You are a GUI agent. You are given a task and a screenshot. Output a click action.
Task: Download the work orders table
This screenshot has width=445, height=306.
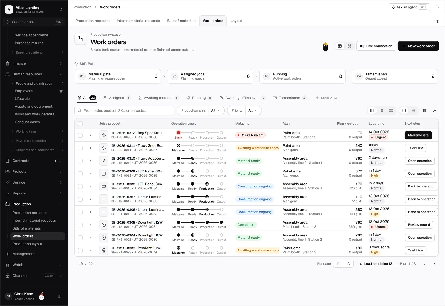pos(435,111)
